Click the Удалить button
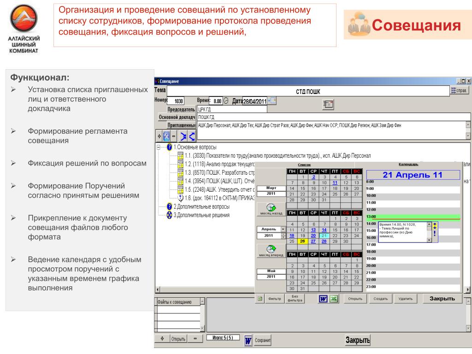 pyautogui.click(x=406, y=299)
